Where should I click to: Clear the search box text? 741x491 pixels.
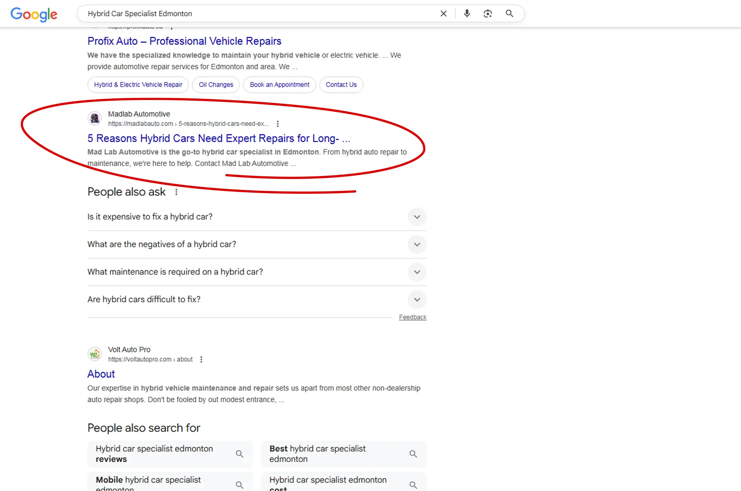[x=443, y=14]
